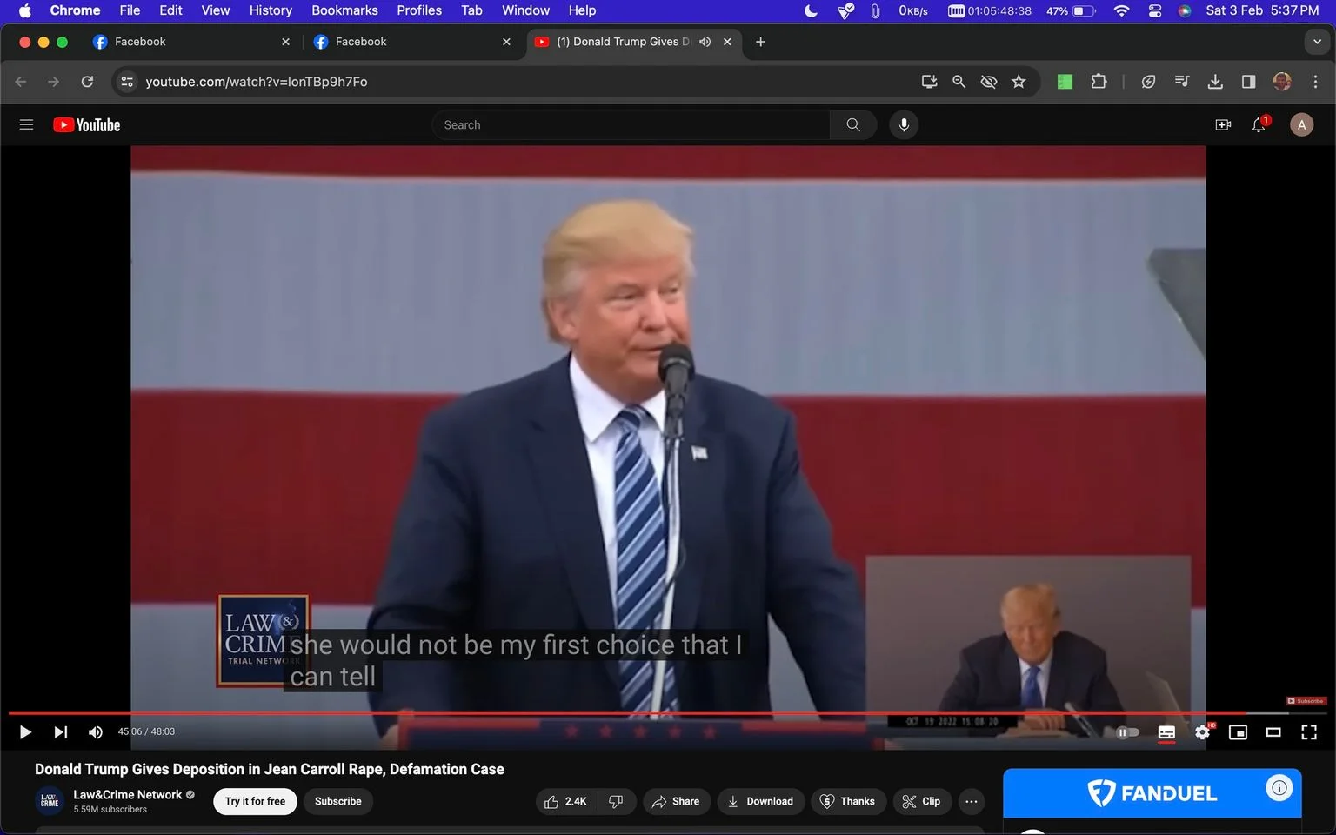Viewport: 1336px width, 835px height.
Task: Open zoom magnifier in address bar
Action: (x=959, y=82)
